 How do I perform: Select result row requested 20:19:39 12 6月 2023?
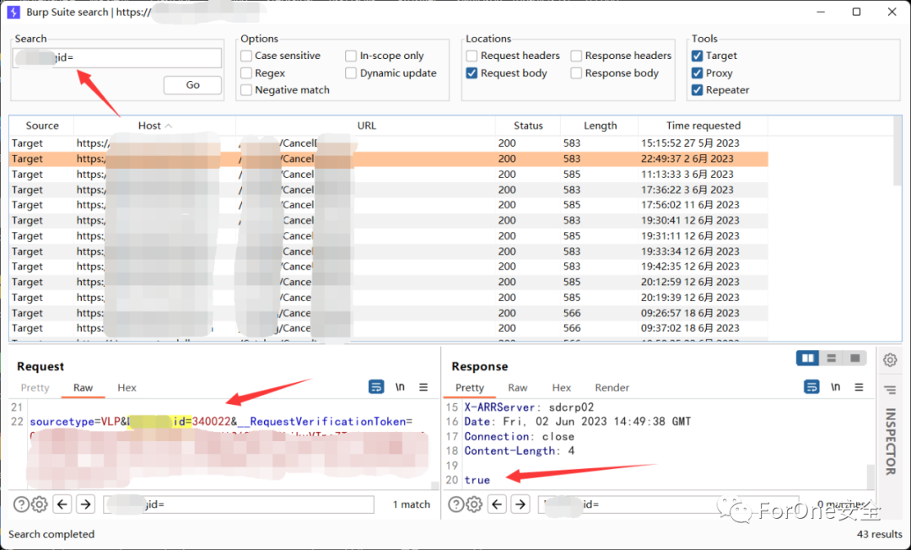coord(389,298)
